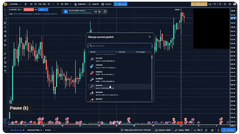The width and height of the screenshot is (239, 134).
Task: Open the CryptoTest session dropdown
Action: (x=15, y=4)
